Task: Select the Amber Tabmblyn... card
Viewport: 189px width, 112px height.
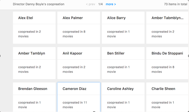Action: click(x=167, y=28)
